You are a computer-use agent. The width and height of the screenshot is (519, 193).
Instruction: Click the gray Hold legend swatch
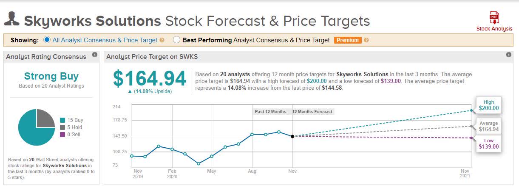(63, 127)
